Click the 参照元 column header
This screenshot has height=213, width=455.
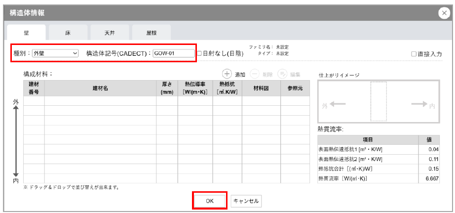point(295,88)
